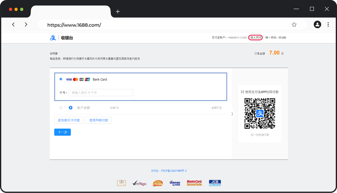Select the 账户余额 balance radio button
The image size is (337, 193).
pyautogui.click(x=61, y=108)
